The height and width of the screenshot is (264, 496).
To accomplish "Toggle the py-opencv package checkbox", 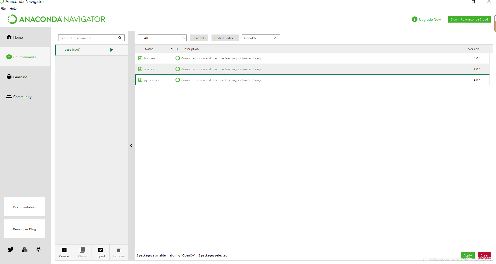I will 140,80.
